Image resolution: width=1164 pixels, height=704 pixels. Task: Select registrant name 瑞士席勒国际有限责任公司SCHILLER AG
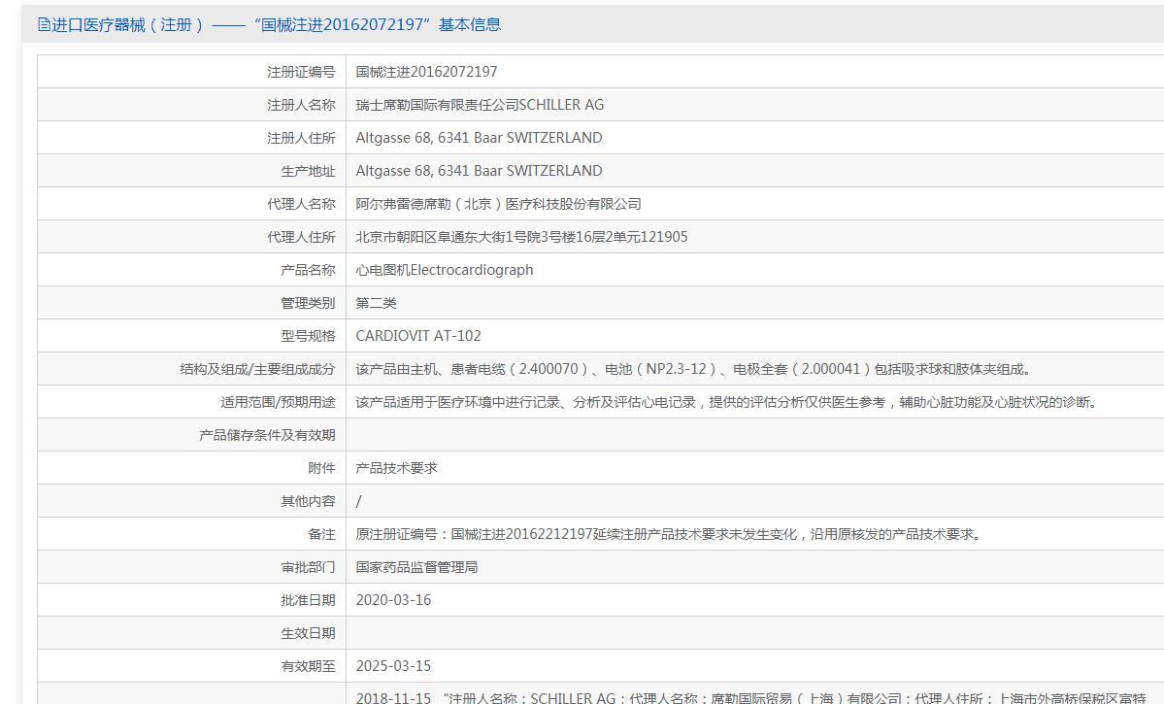click(x=480, y=105)
